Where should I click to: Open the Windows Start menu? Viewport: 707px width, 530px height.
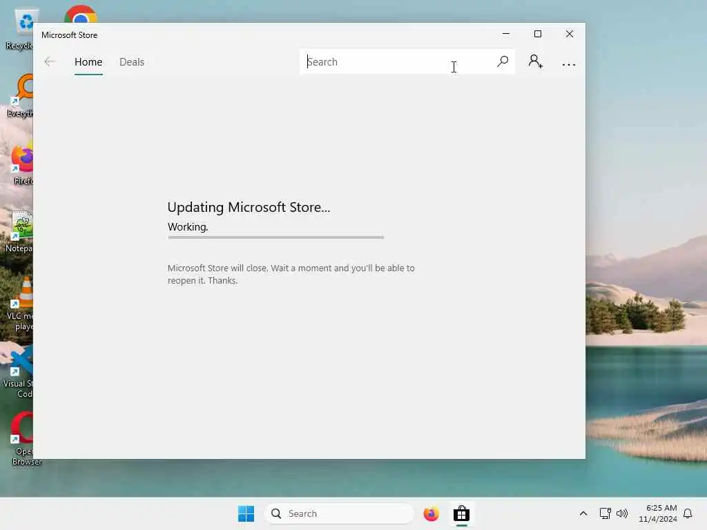246,513
